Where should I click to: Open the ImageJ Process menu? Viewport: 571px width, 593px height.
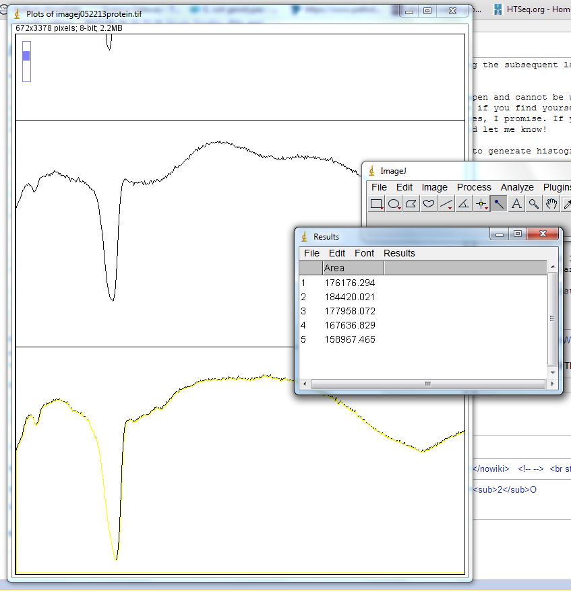[474, 187]
